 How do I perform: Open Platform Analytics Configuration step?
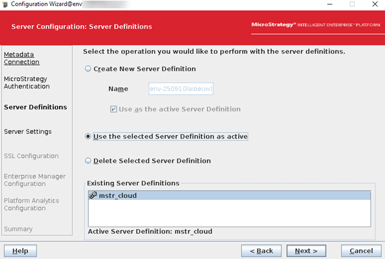click(31, 205)
